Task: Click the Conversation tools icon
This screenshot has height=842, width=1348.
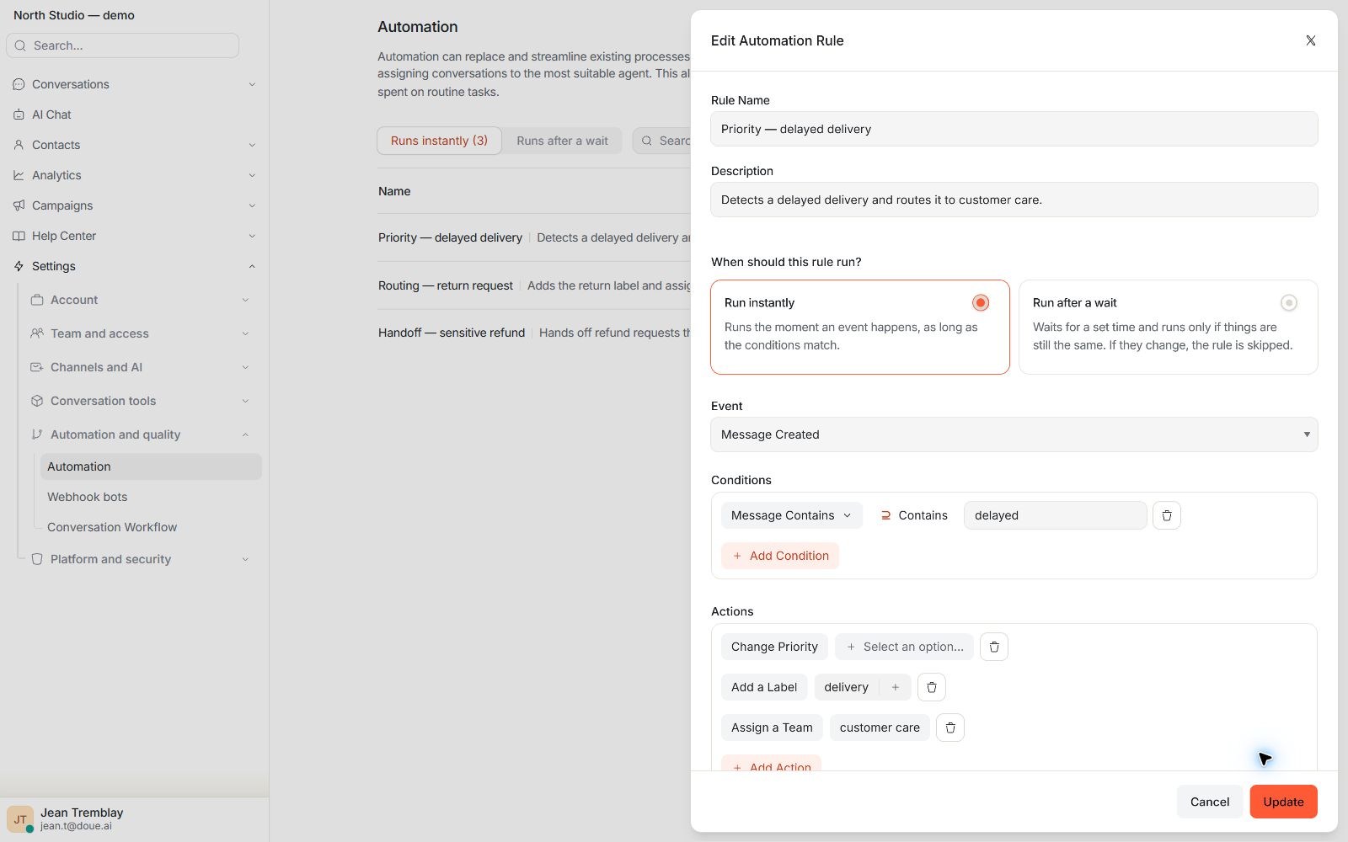Action: coord(37,401)
